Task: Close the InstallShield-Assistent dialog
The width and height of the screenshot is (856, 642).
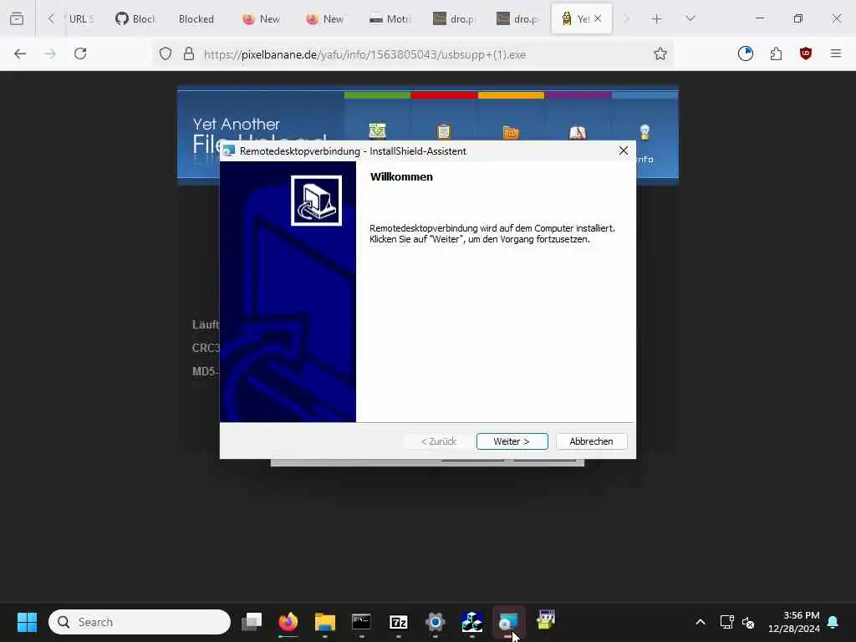Action: pyautogui.click(x=624, y=150)
